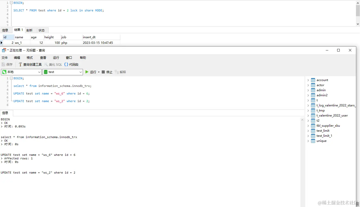Expand the t_log_valentine_2022_stars table node

pyautogui.click(x=308, y=105)
